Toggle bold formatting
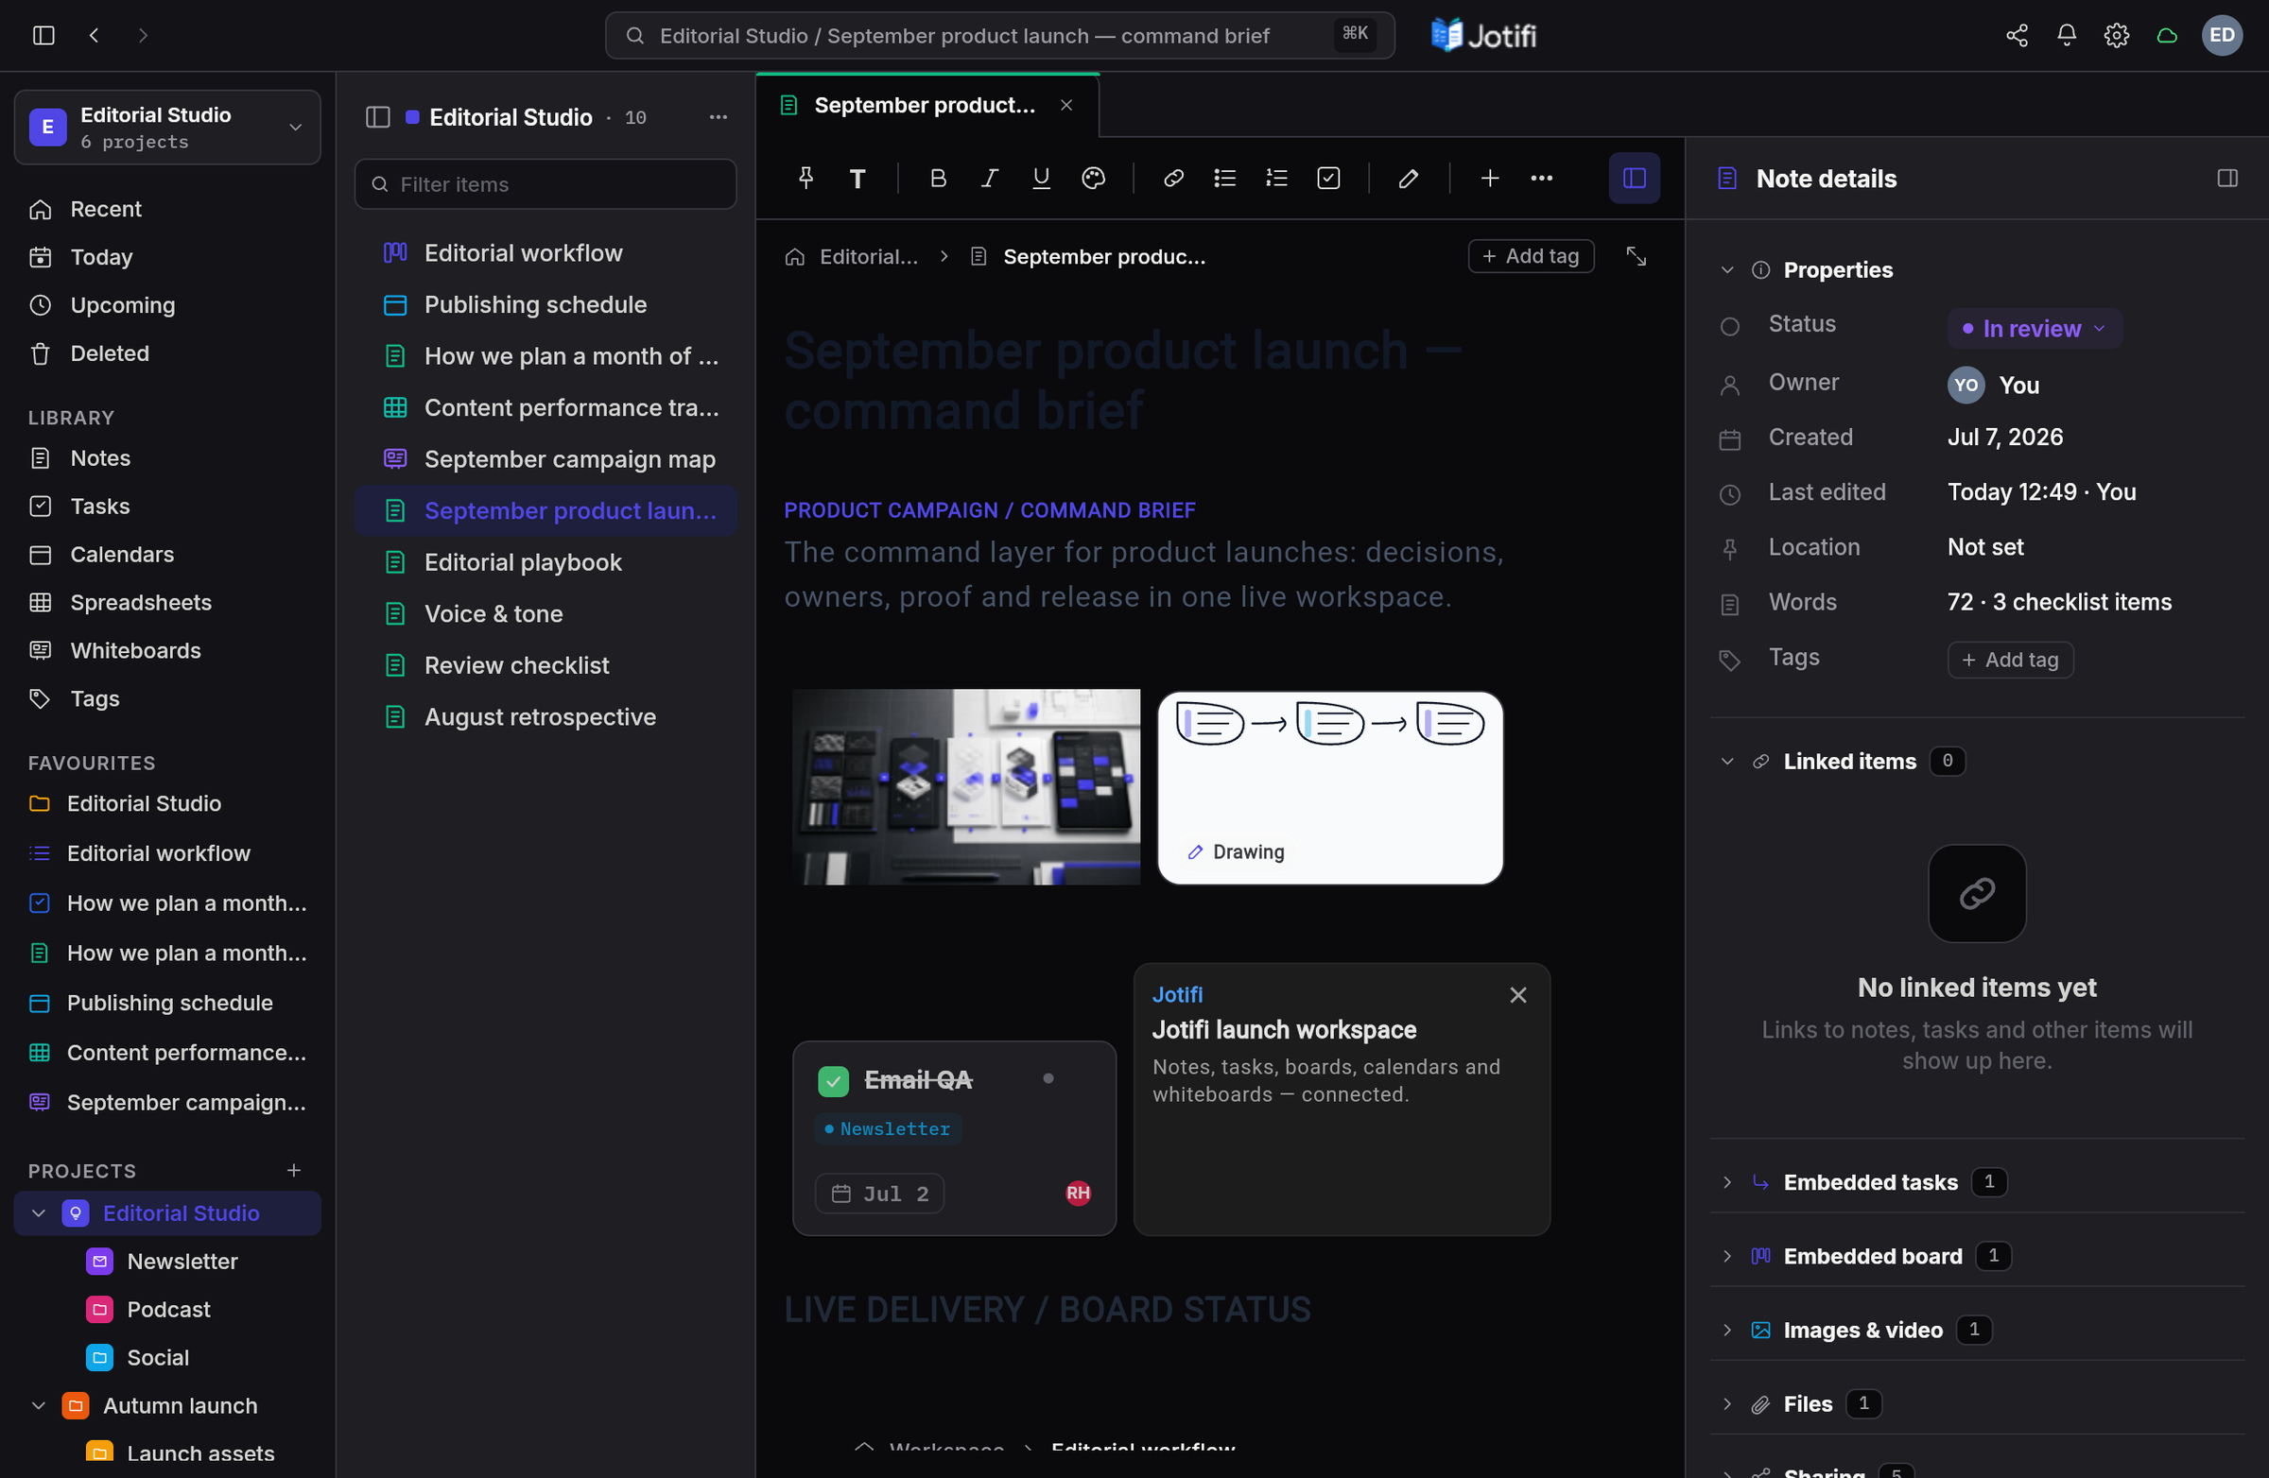The image size is (2269, 1478). click(x=938, y=179)
